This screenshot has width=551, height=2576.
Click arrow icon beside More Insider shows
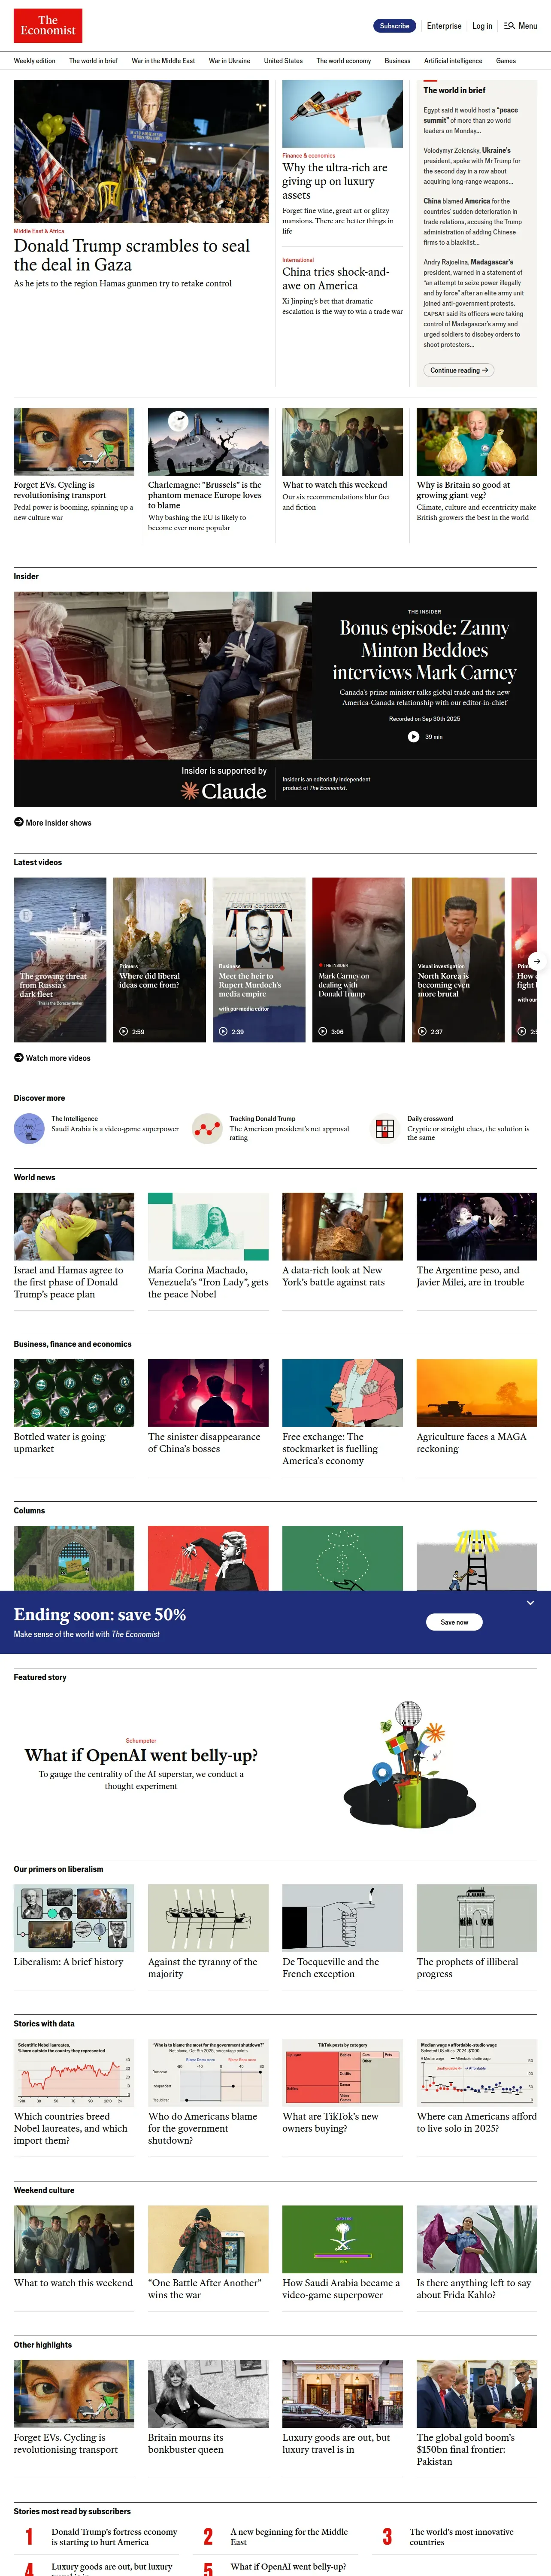[x=19, y=822]
